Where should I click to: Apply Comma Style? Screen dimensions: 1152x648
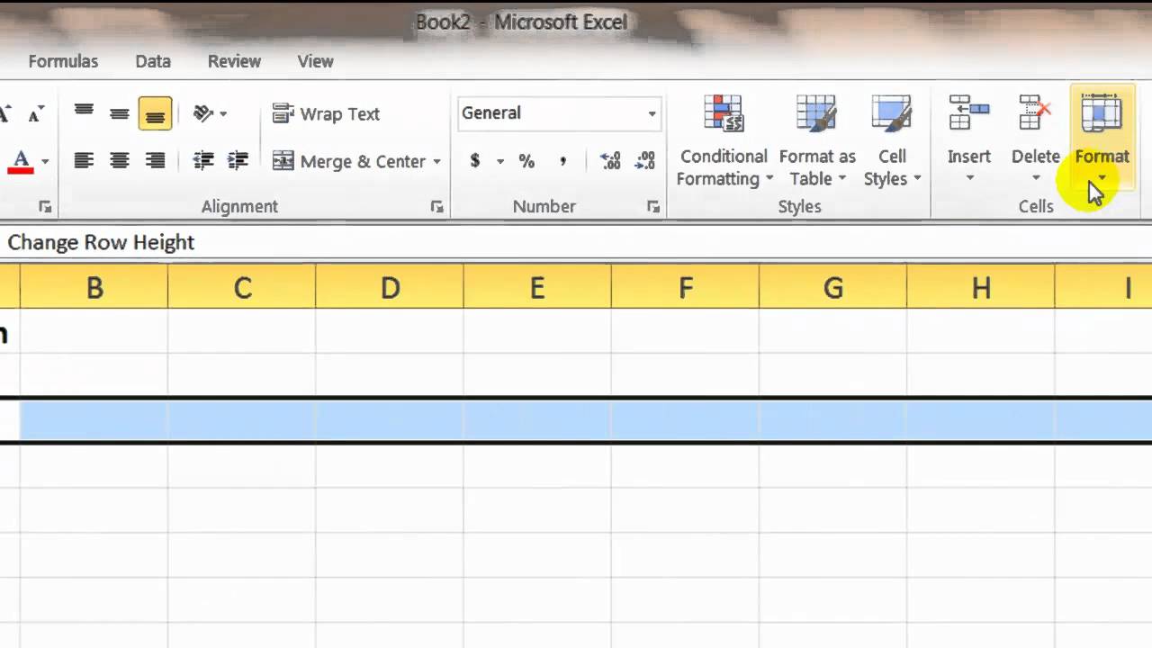562,161
